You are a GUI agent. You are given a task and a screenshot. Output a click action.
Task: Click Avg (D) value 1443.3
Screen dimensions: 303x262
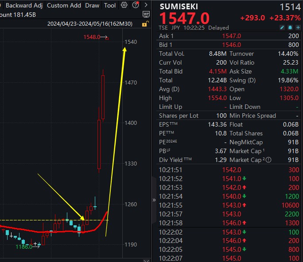[217, 89]
